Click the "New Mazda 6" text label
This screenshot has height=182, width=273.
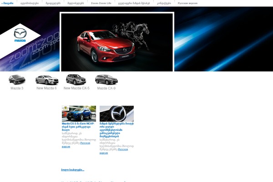point(46,88)
